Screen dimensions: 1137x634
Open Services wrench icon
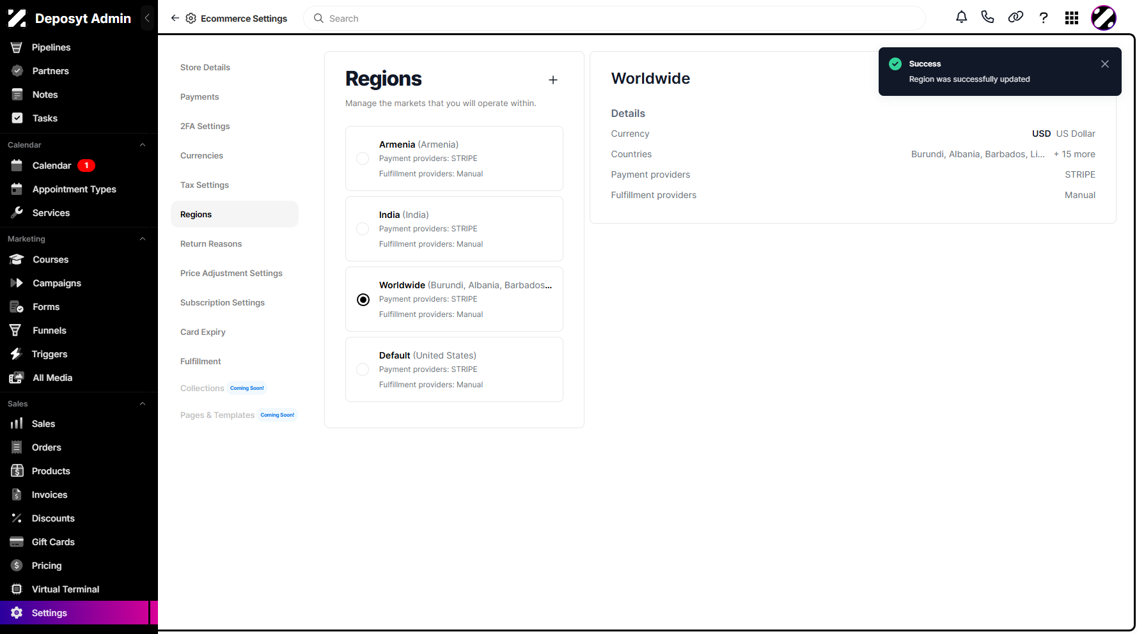pyautogui.click(x=17, y=213)
